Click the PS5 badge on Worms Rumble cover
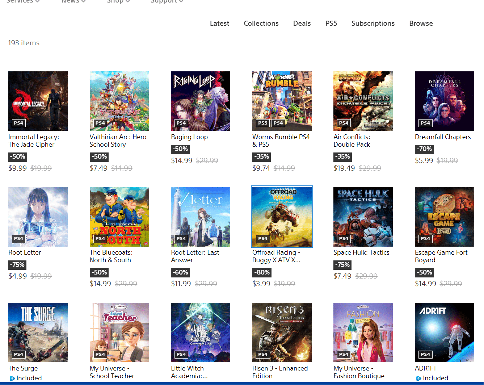This screenshot has height=385, width=484. click(x=262, y=123)
